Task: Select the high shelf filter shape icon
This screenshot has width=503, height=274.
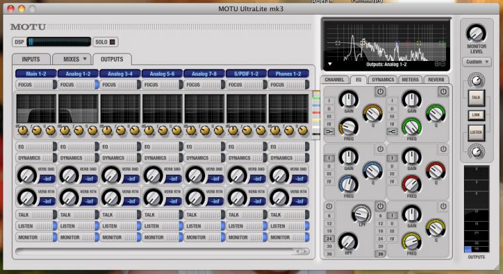Action: 393,130
